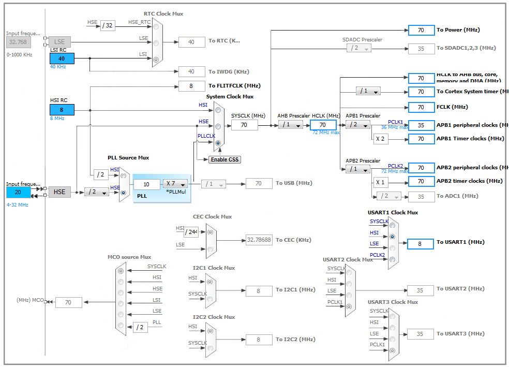The width and height of the screenshot is (509, 367).
Task: Select HSI on I2C1 Clock Mux
Action: (x=210, y=282)
